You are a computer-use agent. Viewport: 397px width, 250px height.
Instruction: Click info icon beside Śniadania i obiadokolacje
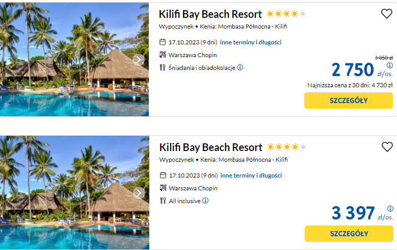point(240,67)
